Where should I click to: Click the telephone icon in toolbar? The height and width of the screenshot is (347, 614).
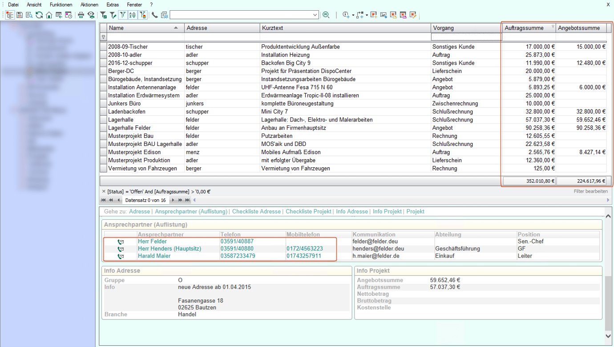click(x=154, y=15)
